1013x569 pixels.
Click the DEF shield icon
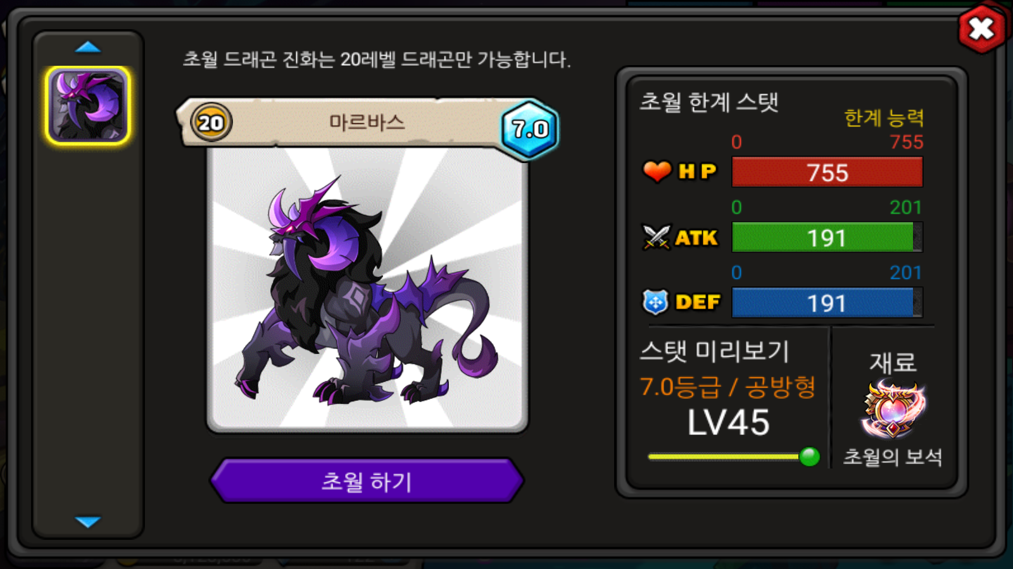coord(655,302)
